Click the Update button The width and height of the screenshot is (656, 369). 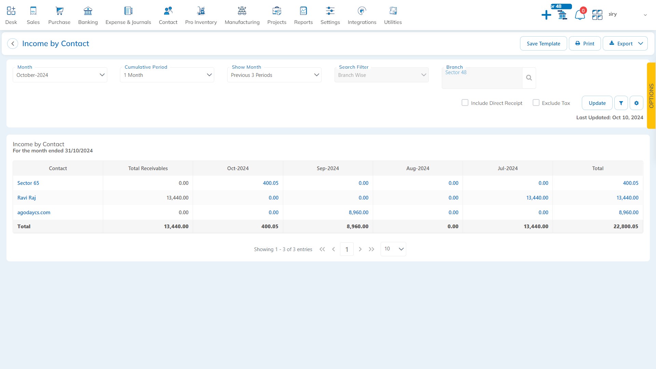point(597,103)
